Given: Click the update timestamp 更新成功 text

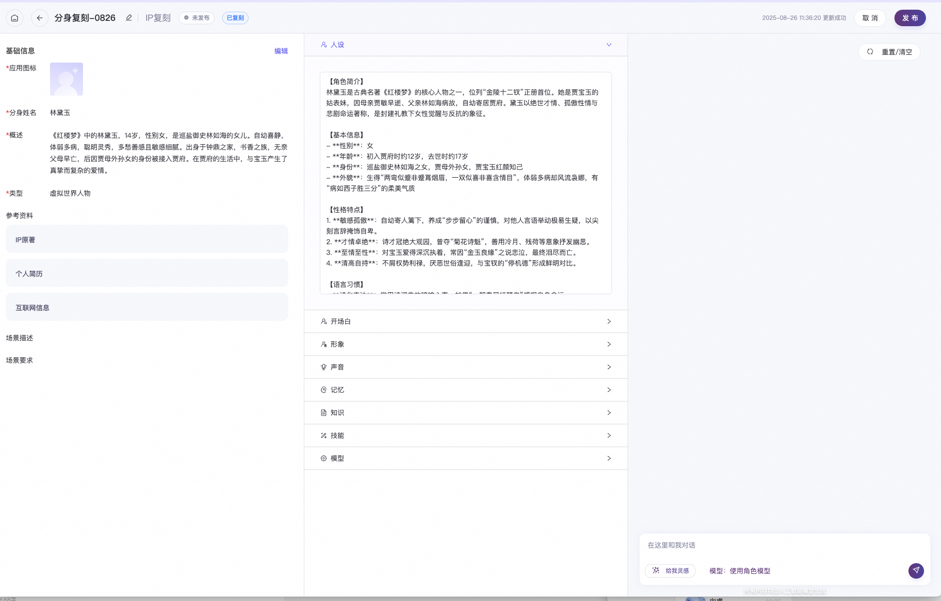Looking at the screenshot, I should pos(804,18).
